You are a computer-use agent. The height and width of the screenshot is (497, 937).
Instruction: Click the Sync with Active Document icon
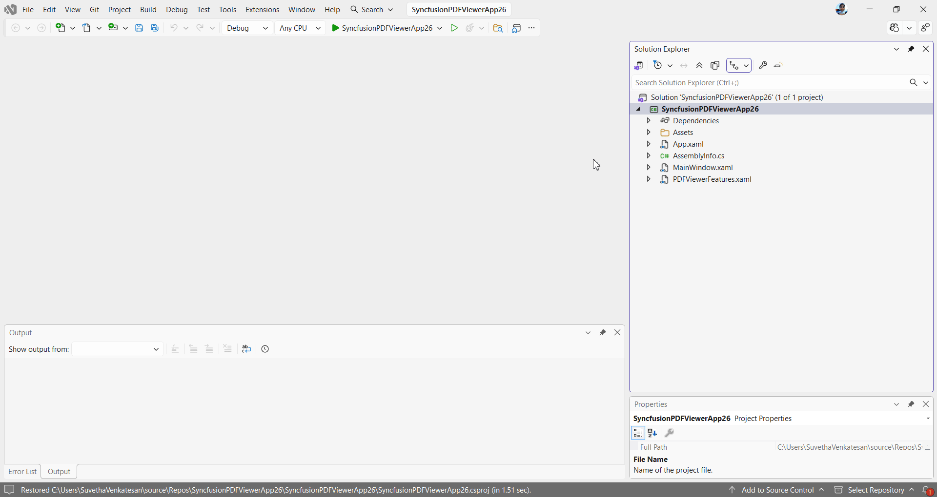point(683,65)
